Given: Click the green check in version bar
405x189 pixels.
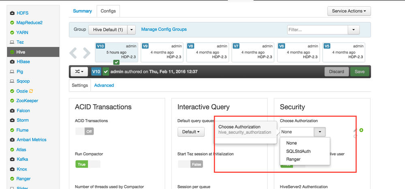Looking at the screenshot, I should (106, 72).
